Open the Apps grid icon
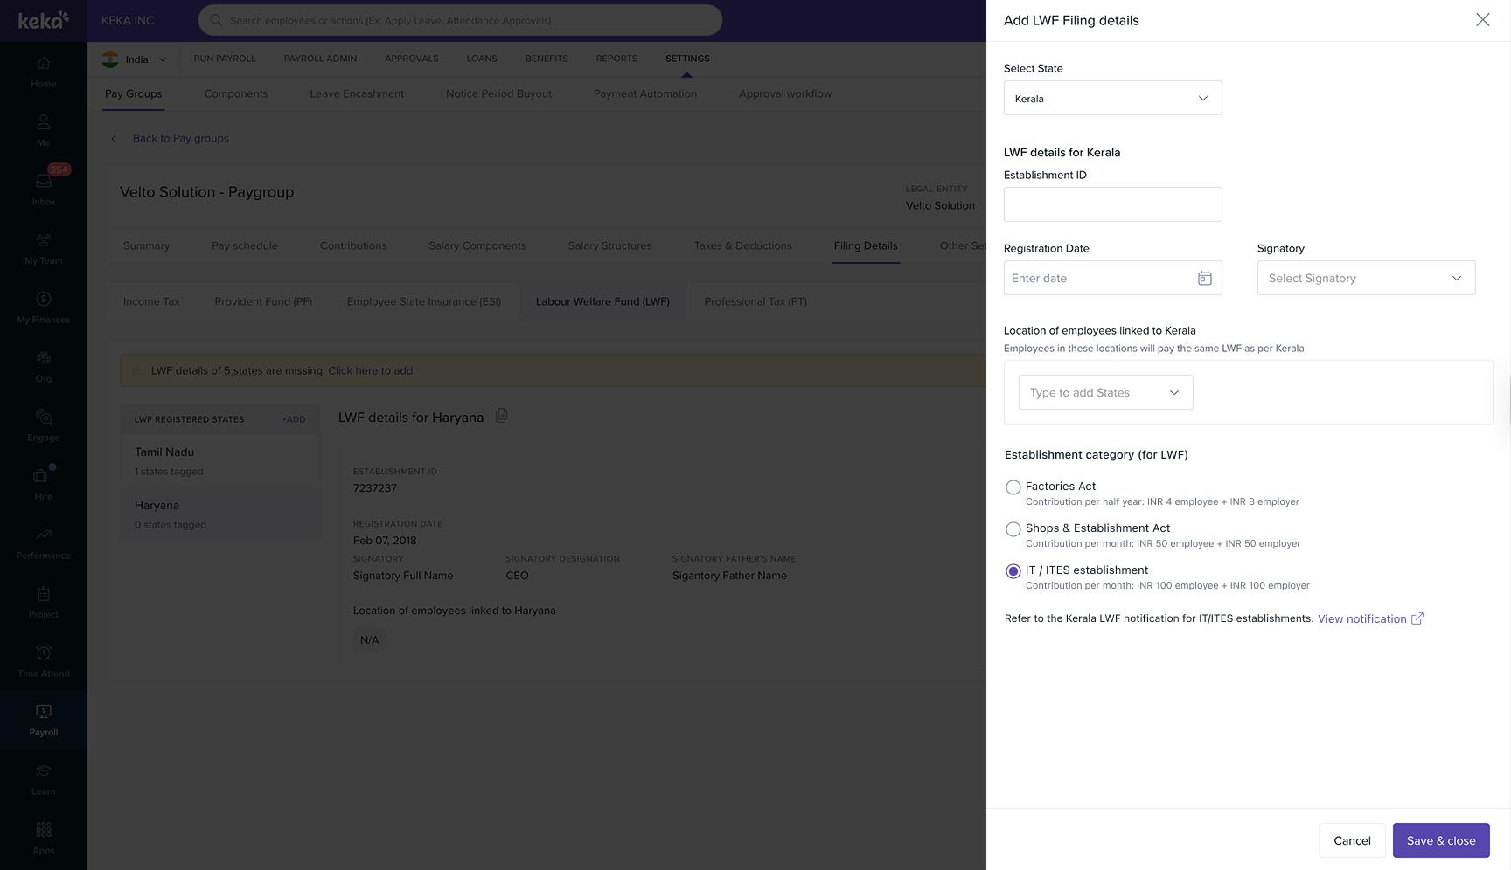 tap(44, 830)
